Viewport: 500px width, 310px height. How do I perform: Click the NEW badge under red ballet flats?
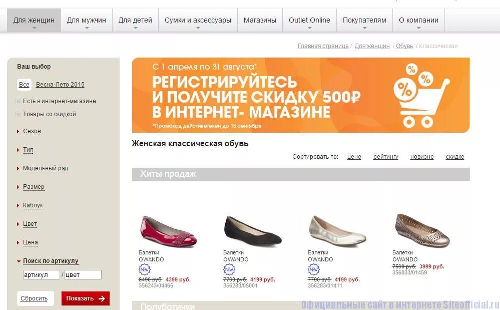pyautogui.click(x=145, y=269)
